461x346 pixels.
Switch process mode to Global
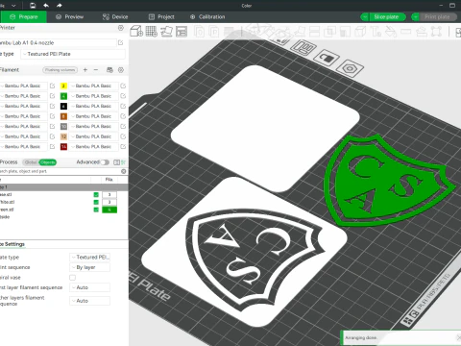31,162
